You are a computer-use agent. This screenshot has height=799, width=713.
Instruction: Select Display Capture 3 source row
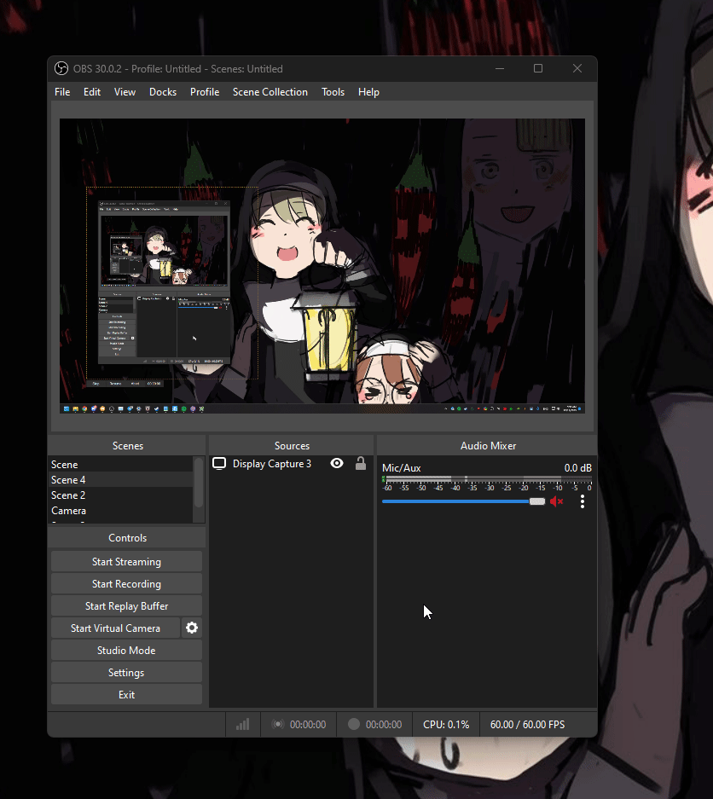point(291,463)
